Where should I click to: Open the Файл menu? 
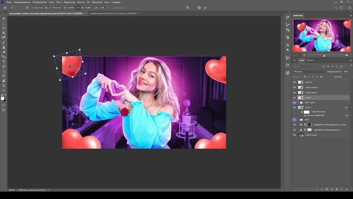click(9, 2)
